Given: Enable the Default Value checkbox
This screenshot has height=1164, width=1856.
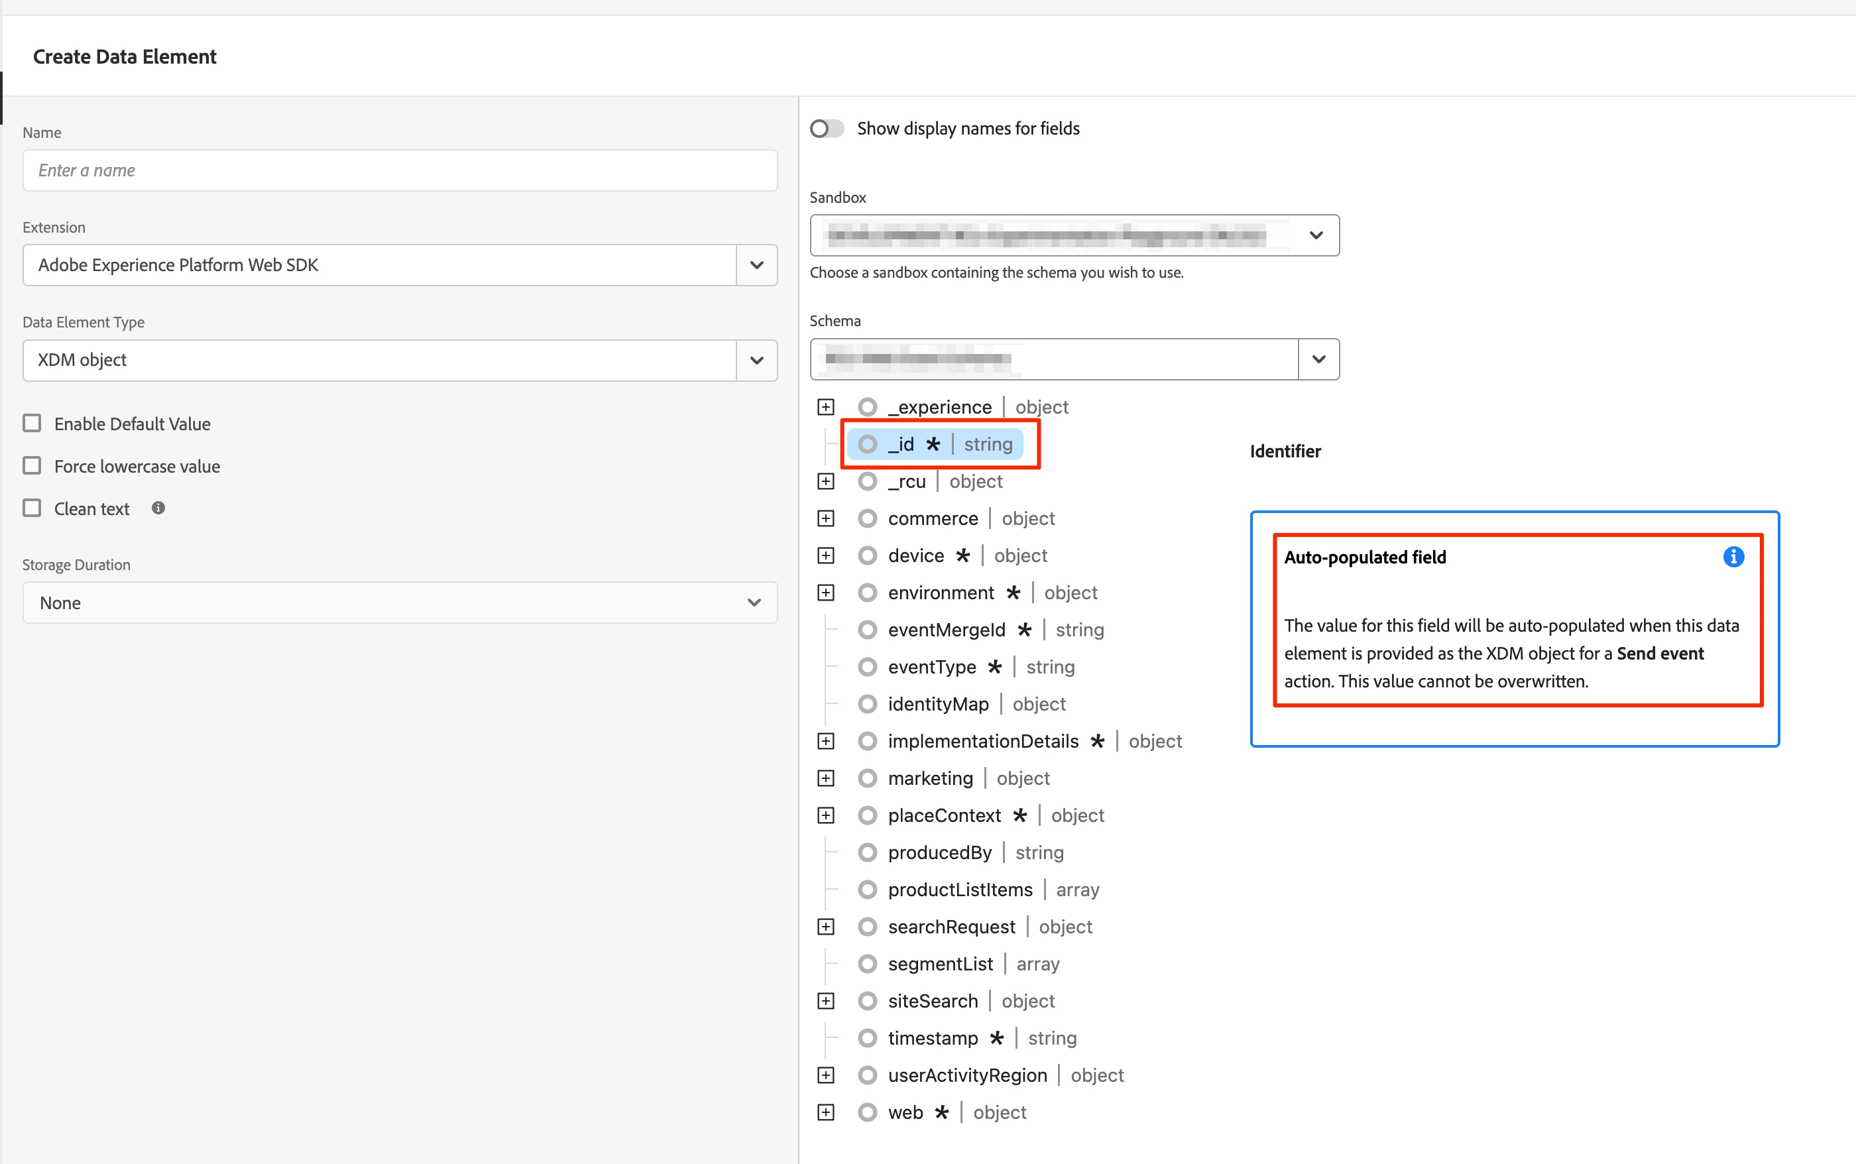Looking at the screenshot, I should pyautogui.click(x=32, y=424).
